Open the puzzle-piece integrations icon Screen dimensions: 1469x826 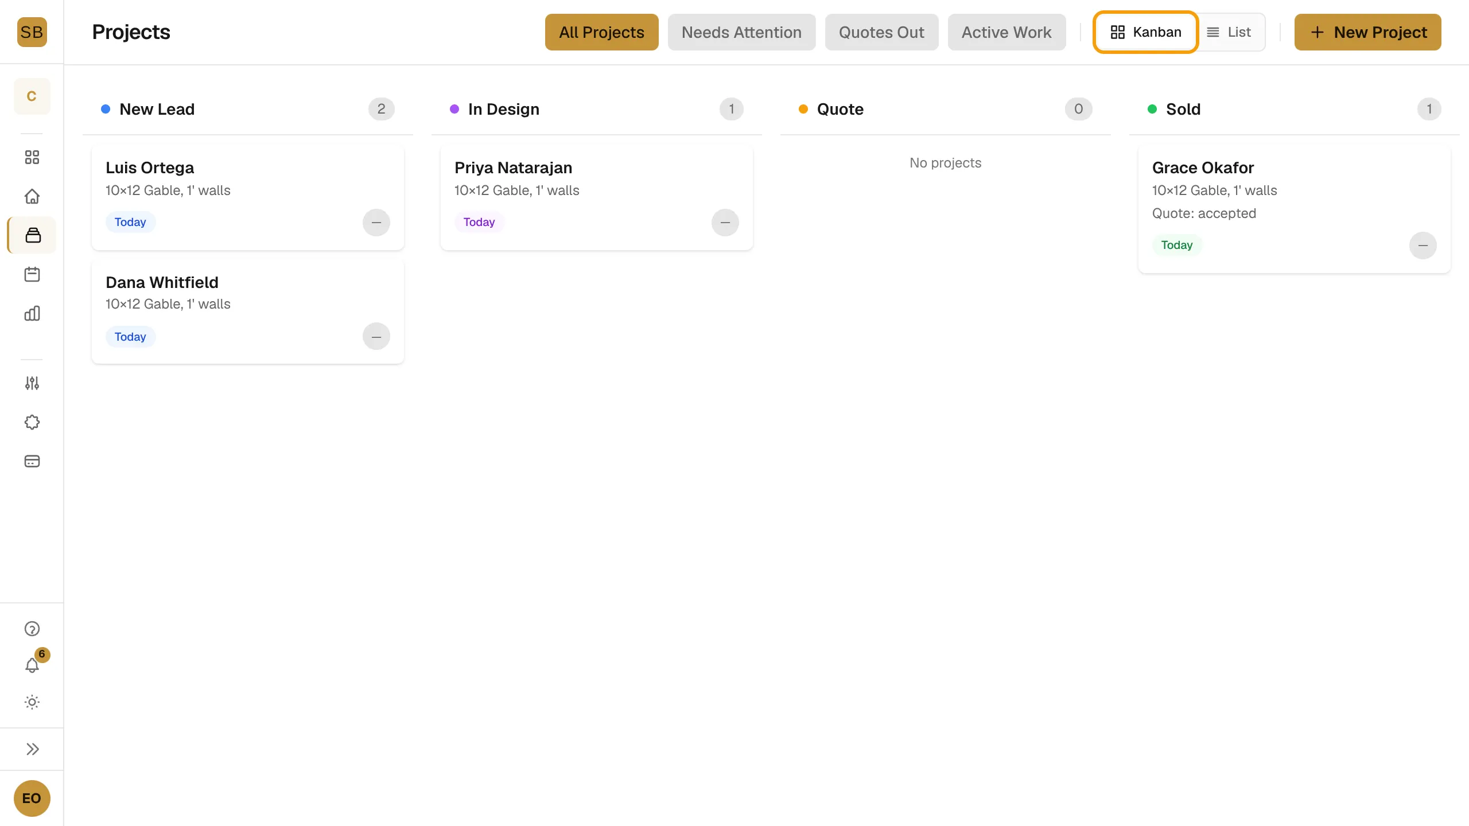[32, 422]
